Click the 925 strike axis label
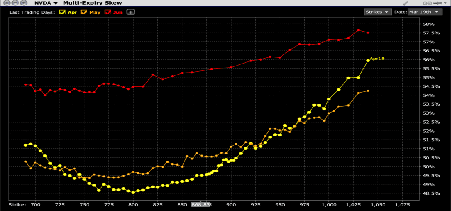 [x=255, y=205]
